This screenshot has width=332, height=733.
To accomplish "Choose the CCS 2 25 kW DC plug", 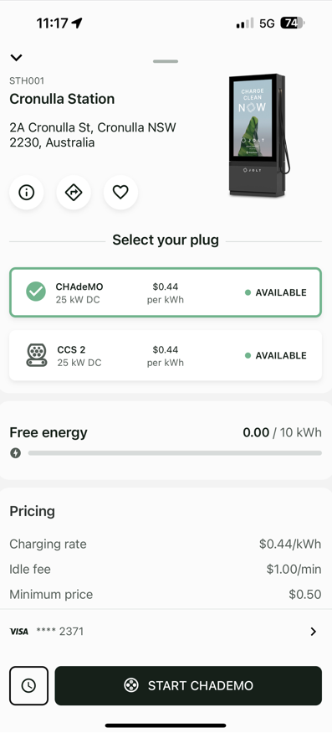I will (x=166, y=355).
